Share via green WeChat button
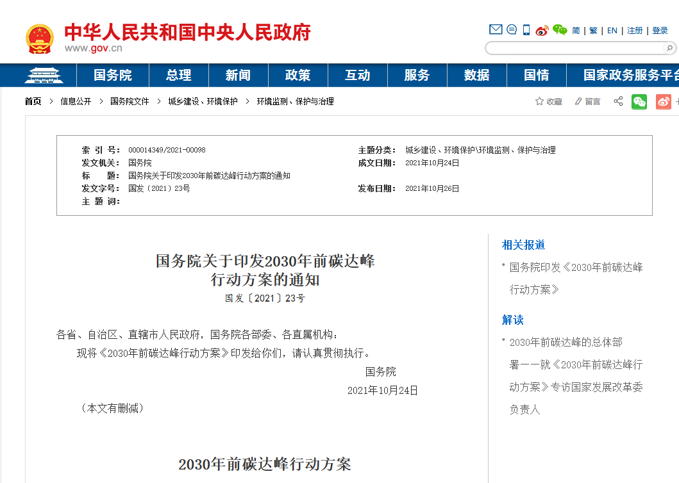 tap(639, 102)
